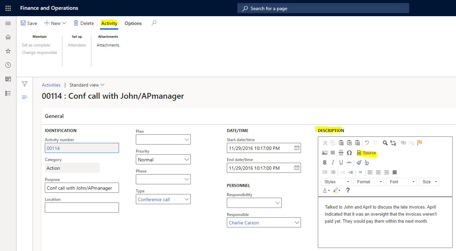Screen dimensions: 456x251
Task: Toggle italic text formatting
Action: (x=333, y=163)
